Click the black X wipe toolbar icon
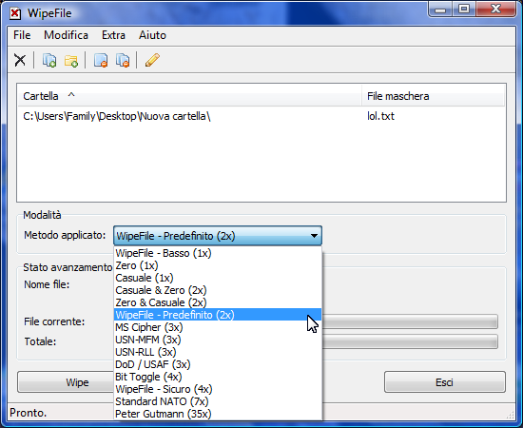Image resolution: width=523 pixels, height=428 pixels. (x=20, y=60)
